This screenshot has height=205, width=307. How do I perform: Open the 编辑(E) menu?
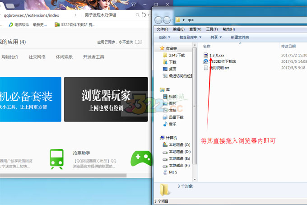pos(179,29)
